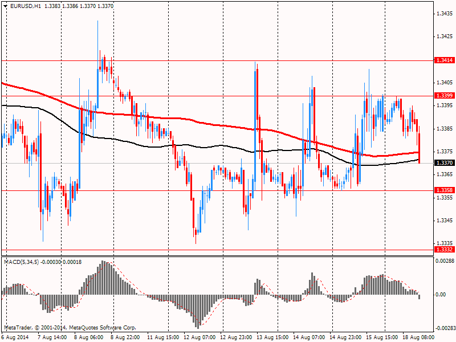Image resolution: width=456 pixels, height=342 pixels.
Task: Click the MACD(5,34,5) indicator label
Action: tap(22, 262)
